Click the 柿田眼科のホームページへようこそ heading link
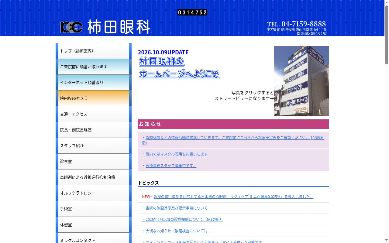This screenshot has height=243, width=389. [179, 68]
